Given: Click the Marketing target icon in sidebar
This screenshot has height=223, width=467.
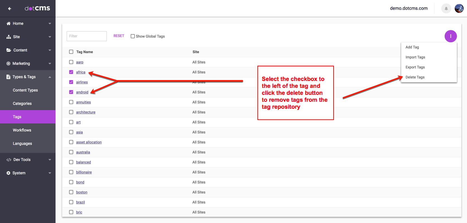Looking at the screenshot, I should [x=8, y=64].
